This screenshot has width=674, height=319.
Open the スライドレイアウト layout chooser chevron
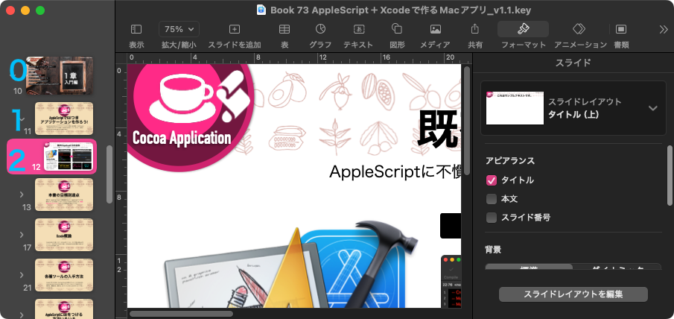[x=652, y=108]
